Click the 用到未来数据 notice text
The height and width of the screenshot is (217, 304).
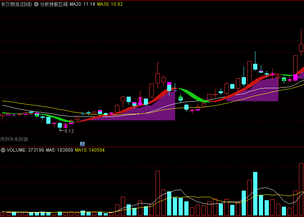coord(14,139)
